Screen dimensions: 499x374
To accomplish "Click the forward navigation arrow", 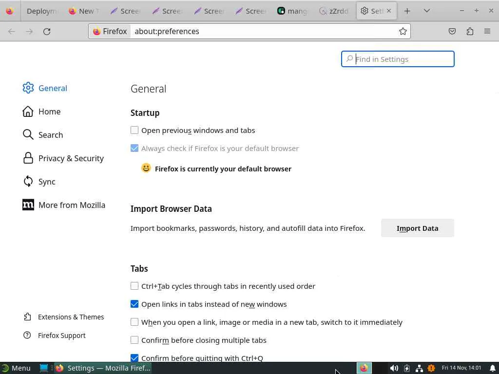I will [29, 32].
